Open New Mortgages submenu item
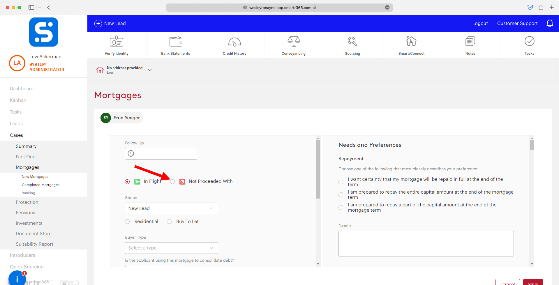This screenshot has height=285, width=559. point(35,177)
